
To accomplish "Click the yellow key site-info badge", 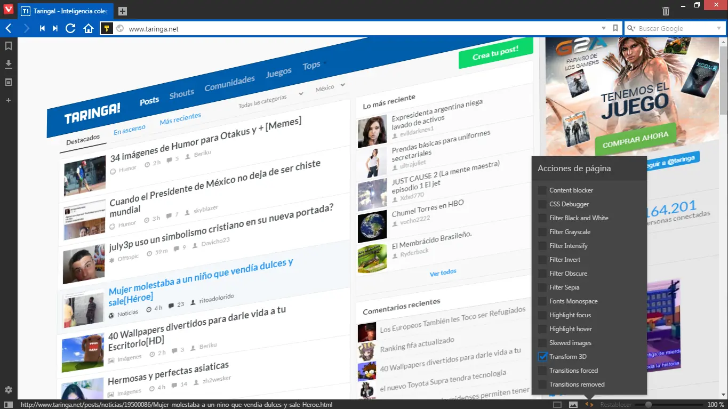I will 106,28.
